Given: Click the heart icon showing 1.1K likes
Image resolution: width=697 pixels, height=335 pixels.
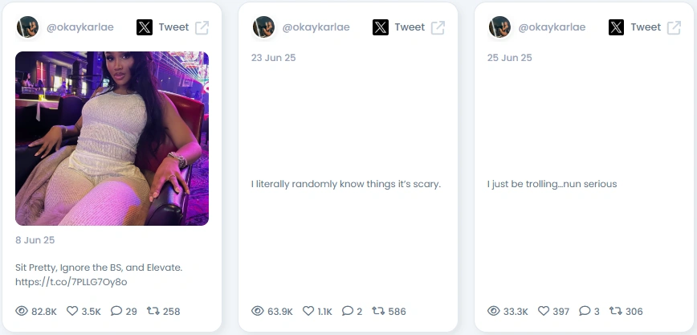Looking at the screenshot, I should 308,311.
